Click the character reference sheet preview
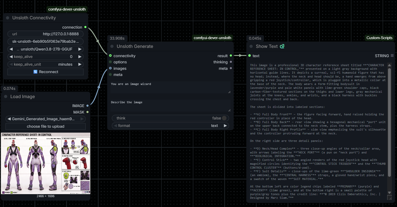This screenshot has height=207, width=397. click(46, 163)
